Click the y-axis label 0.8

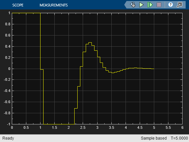tap(8, 24)
